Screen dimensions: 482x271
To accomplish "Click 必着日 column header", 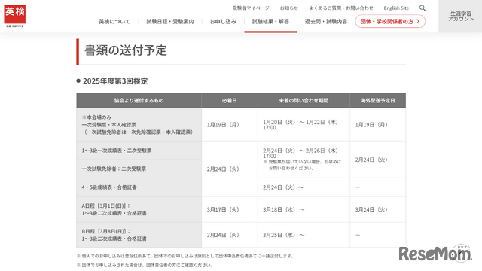I will click(230, 100).
